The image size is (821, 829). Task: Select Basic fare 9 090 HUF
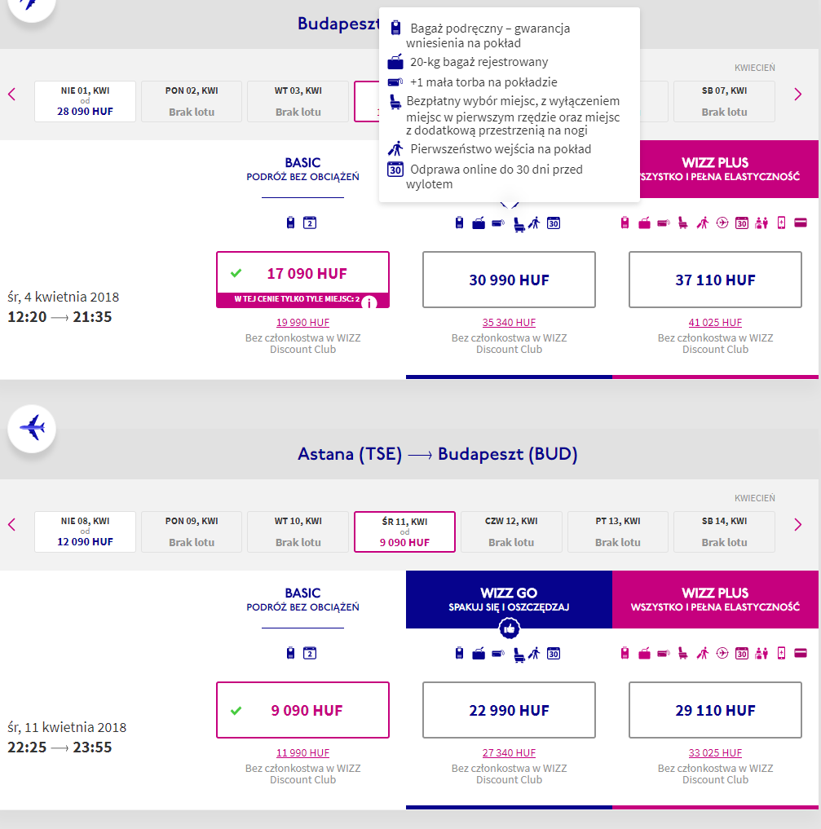[x=303, y=710]
